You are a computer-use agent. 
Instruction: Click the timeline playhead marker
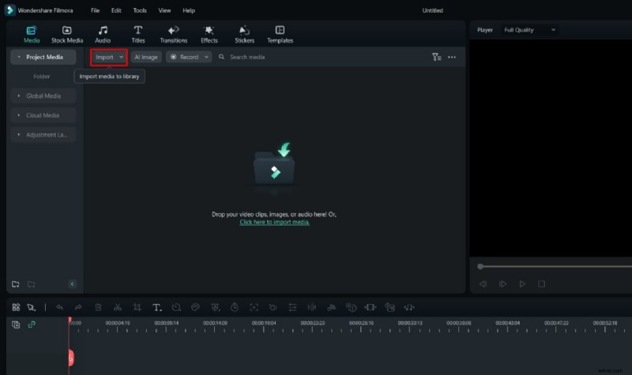pyautogui.click(x=70, y=358)
